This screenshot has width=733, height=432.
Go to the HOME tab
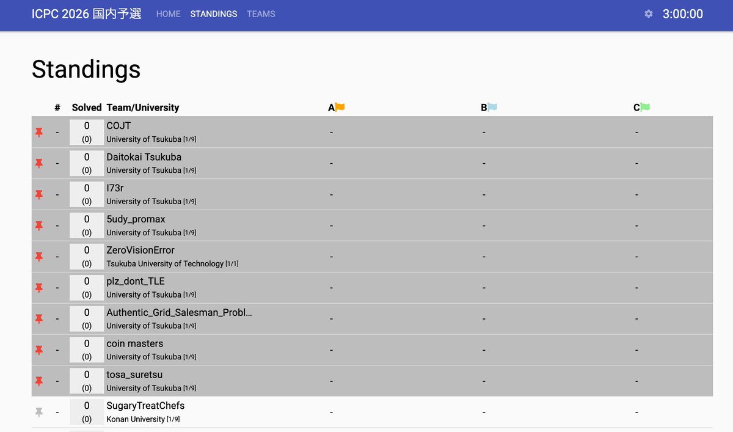point(169,13)
